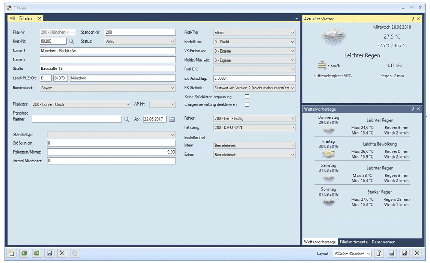430x263 pixels.
Task: Search Franchise Partner using the magnifier icon
Action: (x=126, y=119)
